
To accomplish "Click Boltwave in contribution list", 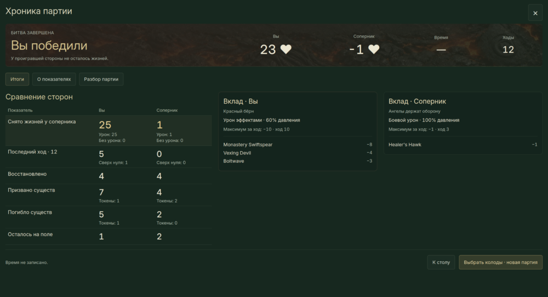I will click(233, 161).
